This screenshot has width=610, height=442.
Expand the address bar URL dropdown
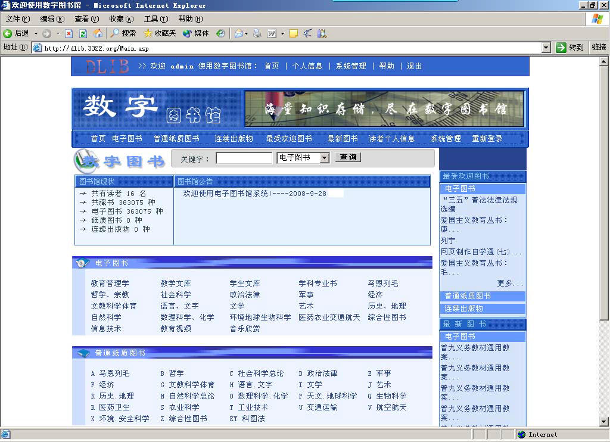(x=546, y=48)
